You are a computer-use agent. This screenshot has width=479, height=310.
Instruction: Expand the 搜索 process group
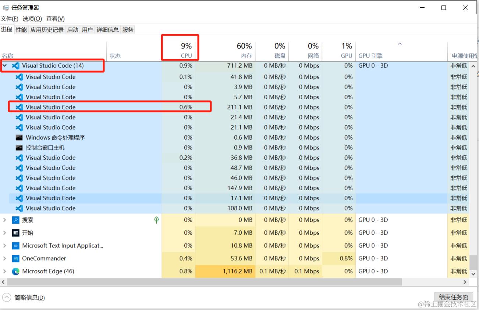click(5, 220)
